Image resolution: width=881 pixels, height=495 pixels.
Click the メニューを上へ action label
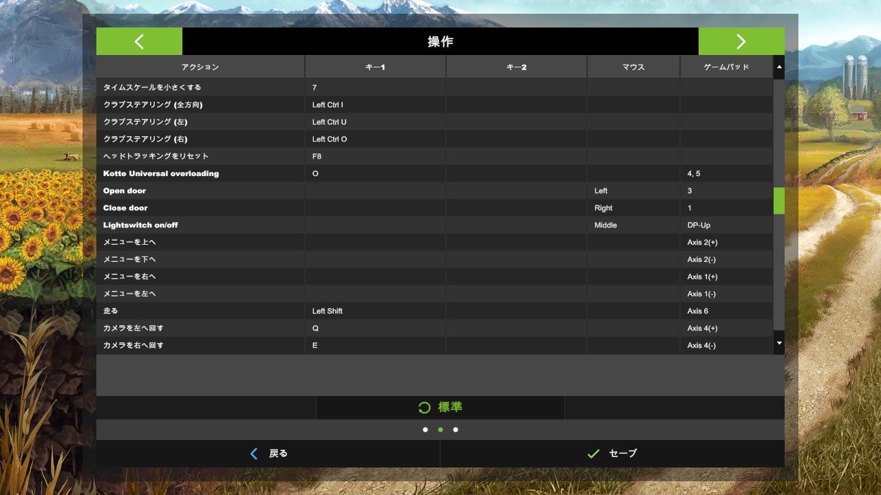click(x=129, y=242)
